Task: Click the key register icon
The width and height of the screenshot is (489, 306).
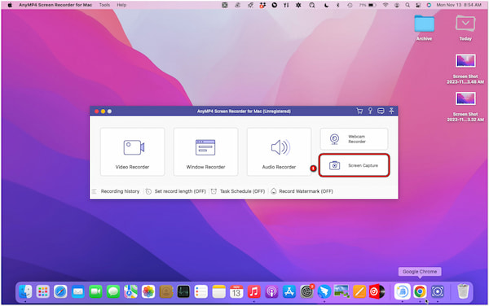Action: (370, 111)
